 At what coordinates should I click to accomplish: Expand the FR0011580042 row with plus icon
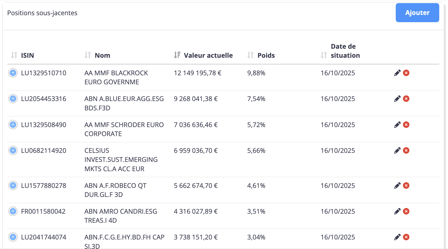click(x=13, y=211)
